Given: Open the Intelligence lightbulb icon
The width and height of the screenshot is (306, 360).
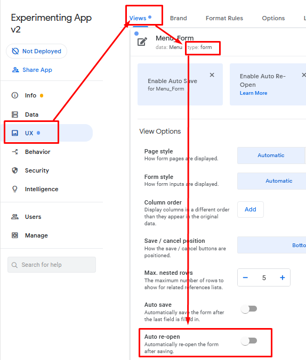Looking at the screenshot, I should coord(15,189).
